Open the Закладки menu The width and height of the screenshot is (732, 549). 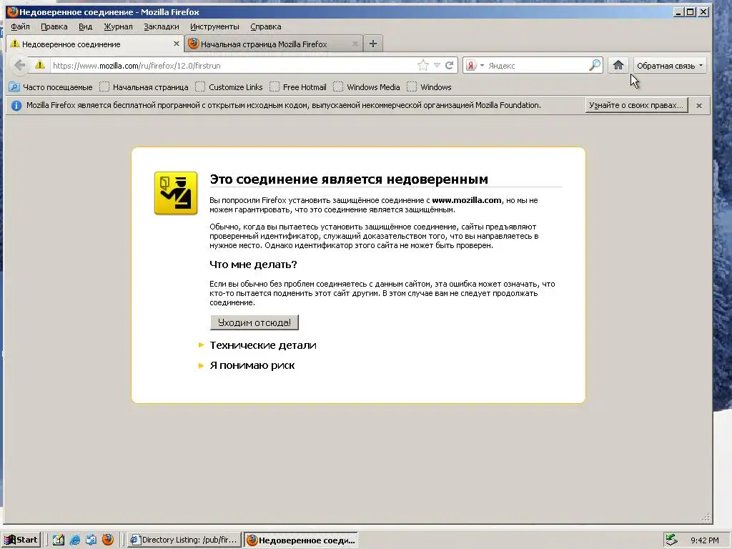pos(162,26)
